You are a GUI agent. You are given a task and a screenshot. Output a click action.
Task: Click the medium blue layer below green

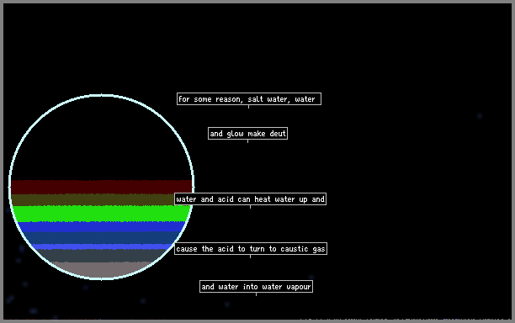pyautogui.click(x=101, y=227)
